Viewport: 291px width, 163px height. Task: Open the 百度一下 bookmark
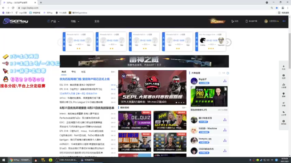click(x=8, y=13)
